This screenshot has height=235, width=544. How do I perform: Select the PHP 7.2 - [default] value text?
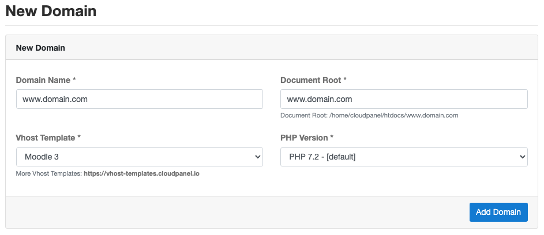(322, 157)
